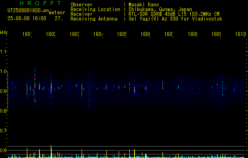This screenshot has height=158, width=248.
Task: Click the "Receiving Antenna" field label
Action: pyautogui.click(x=94, y=19)
